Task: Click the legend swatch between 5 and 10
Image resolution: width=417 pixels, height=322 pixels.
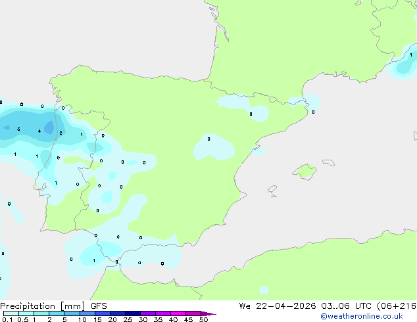Action: coord(72,313)
